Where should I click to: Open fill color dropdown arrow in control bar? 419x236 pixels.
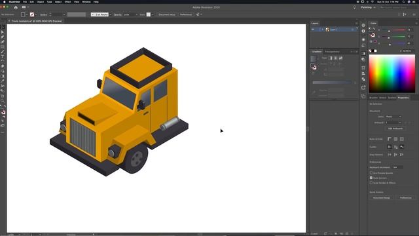tap(27, 14)
